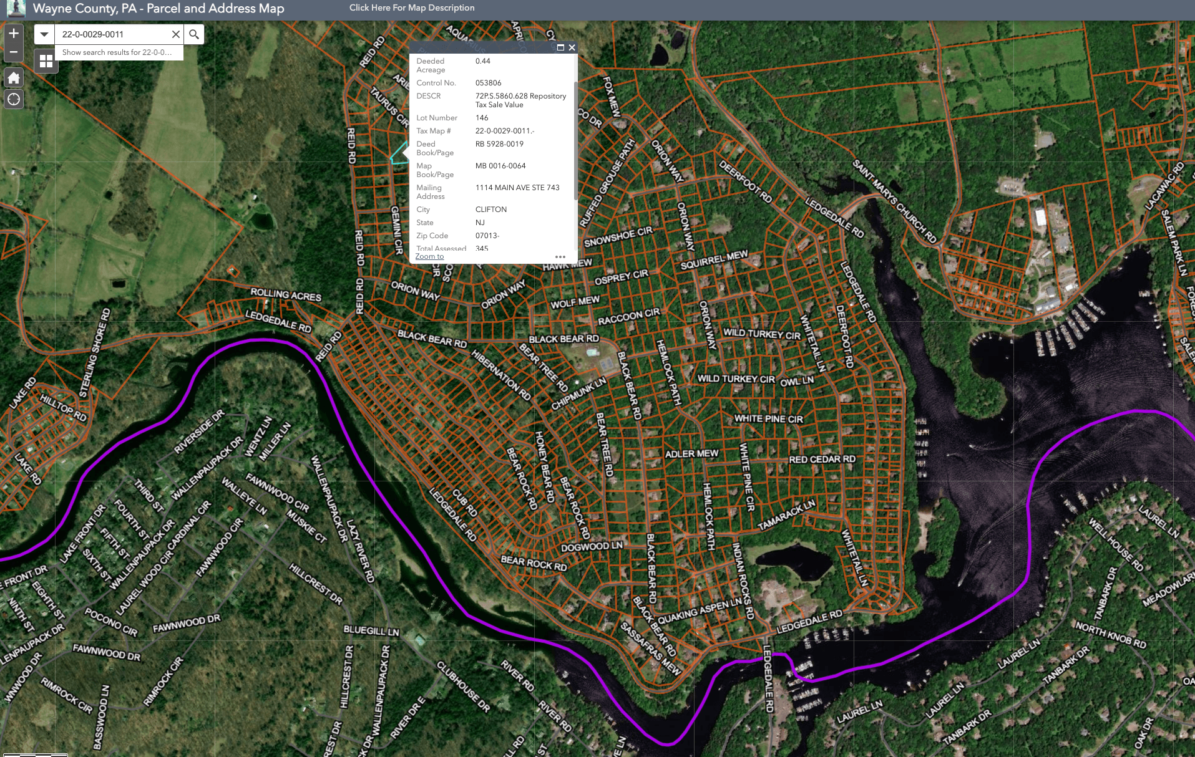Run search with magnifier icon

(x=194, y=34)
